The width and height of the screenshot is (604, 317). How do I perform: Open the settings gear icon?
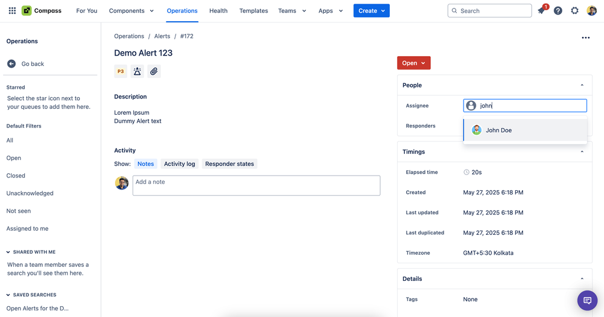tap(575, 11)
